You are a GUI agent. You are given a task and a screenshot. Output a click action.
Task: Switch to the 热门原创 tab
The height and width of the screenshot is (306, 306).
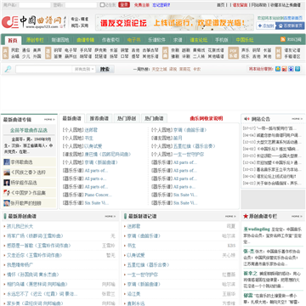click(127, 118)
